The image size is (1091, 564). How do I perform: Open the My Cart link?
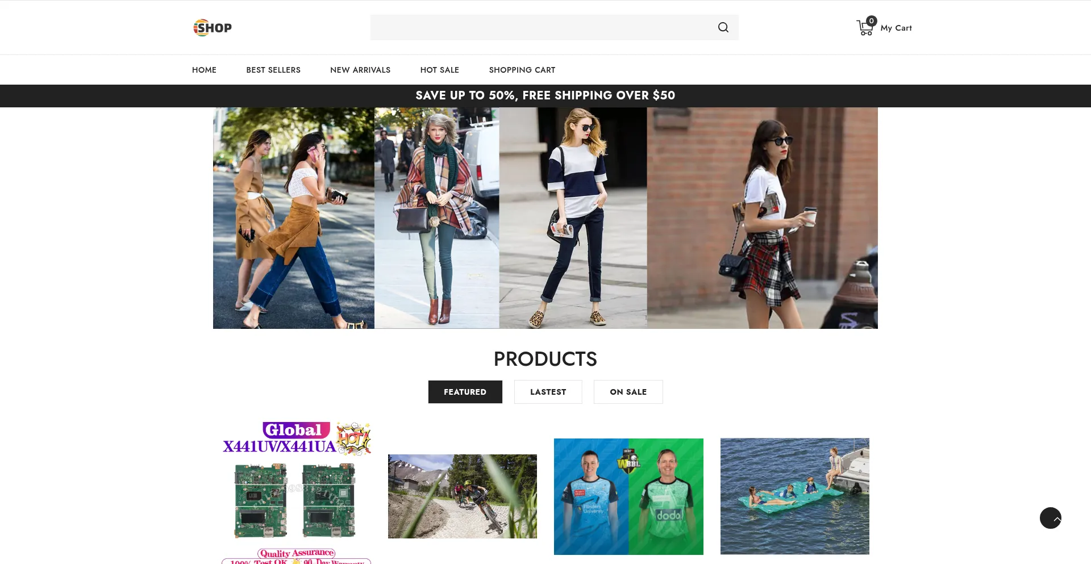coord(896,28)
